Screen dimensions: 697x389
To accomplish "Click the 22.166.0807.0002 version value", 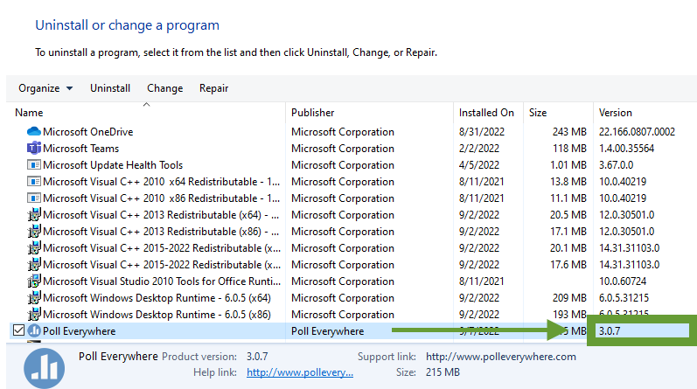I will tap(637, 132).
